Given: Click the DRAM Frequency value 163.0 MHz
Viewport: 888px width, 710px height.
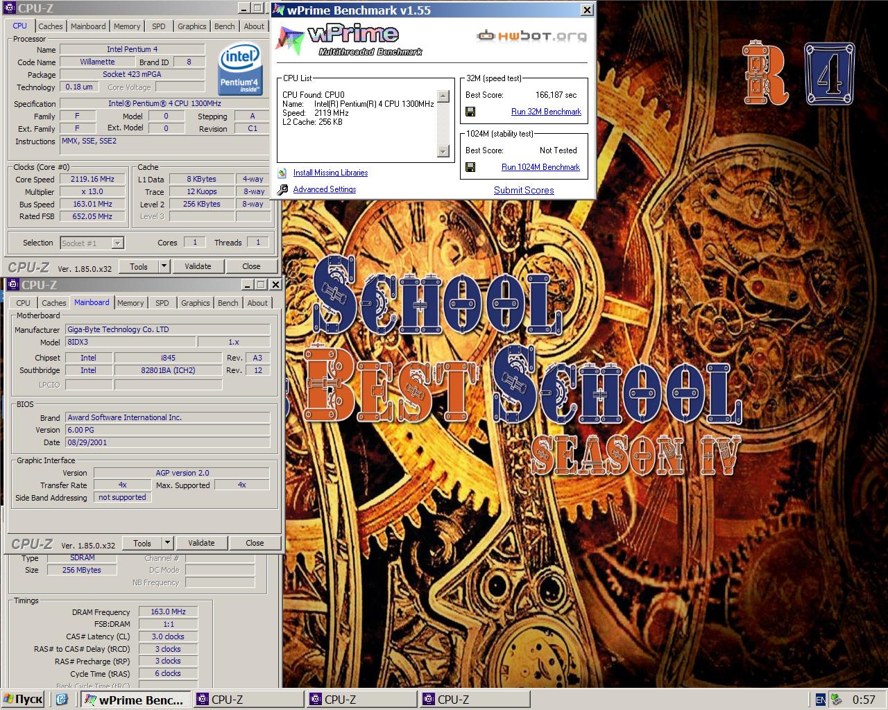Looking at the screenshot, I should [x=168, y=612].
